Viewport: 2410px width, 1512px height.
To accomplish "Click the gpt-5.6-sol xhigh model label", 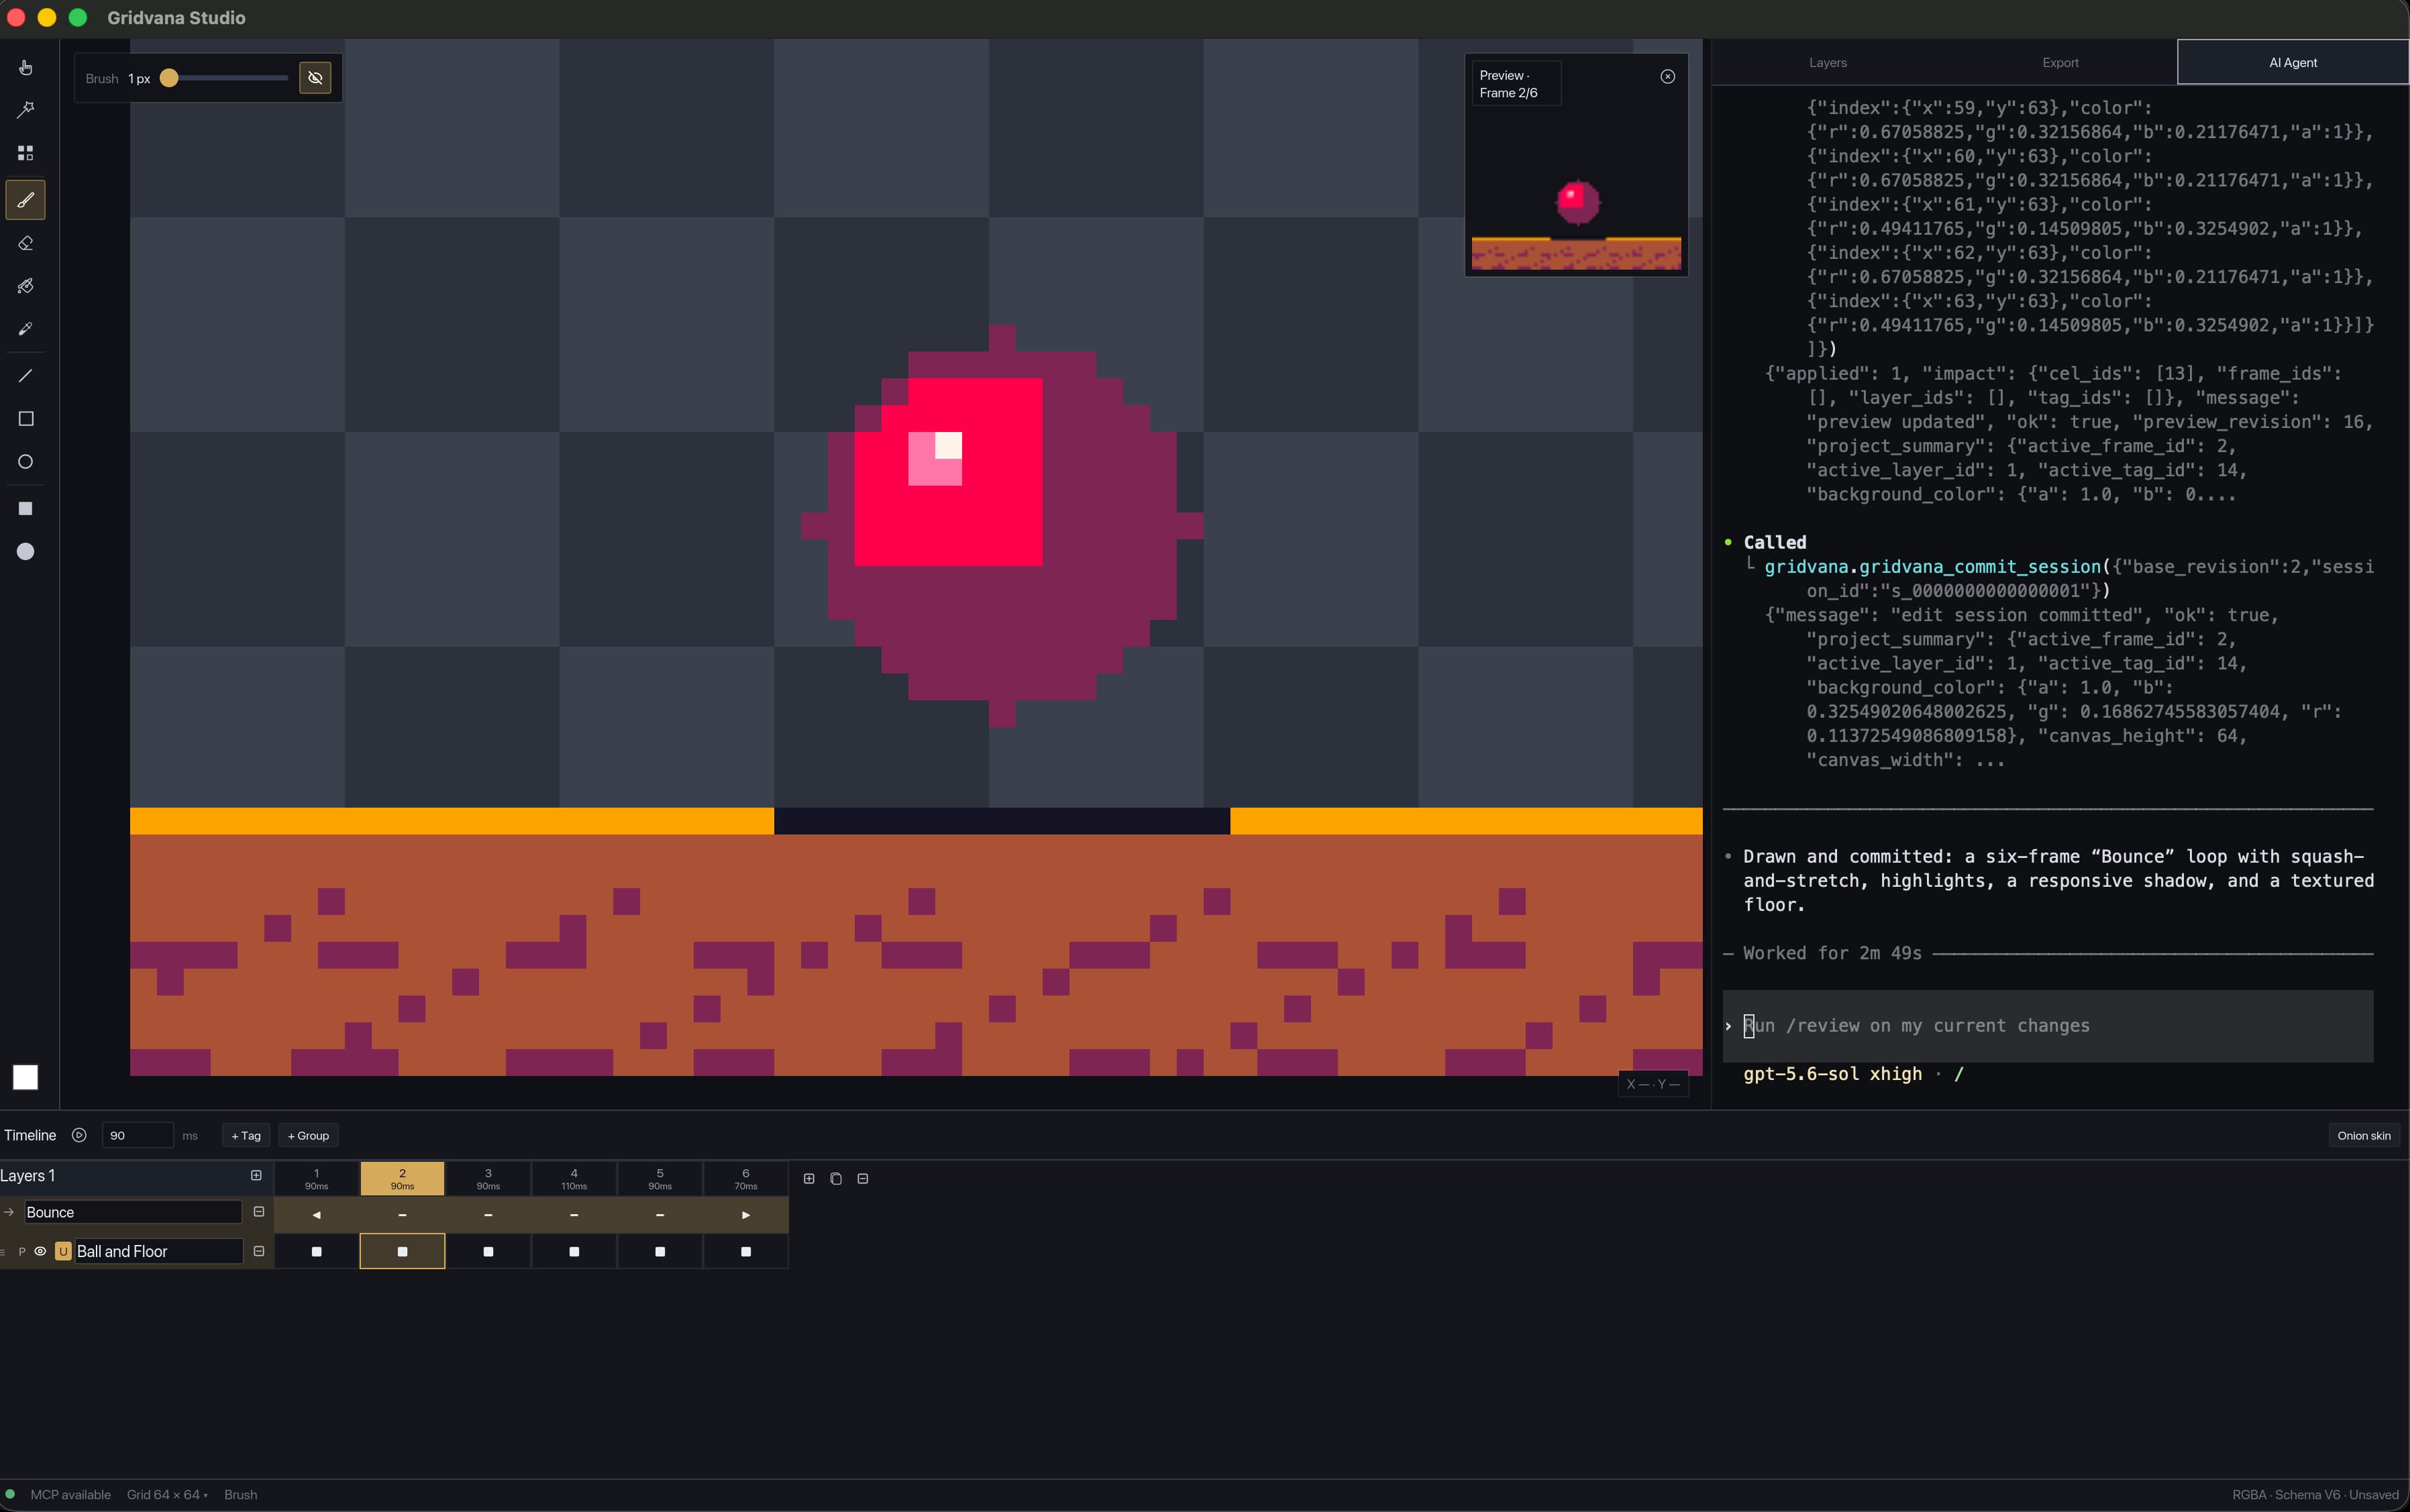I will [1832, 1074].
